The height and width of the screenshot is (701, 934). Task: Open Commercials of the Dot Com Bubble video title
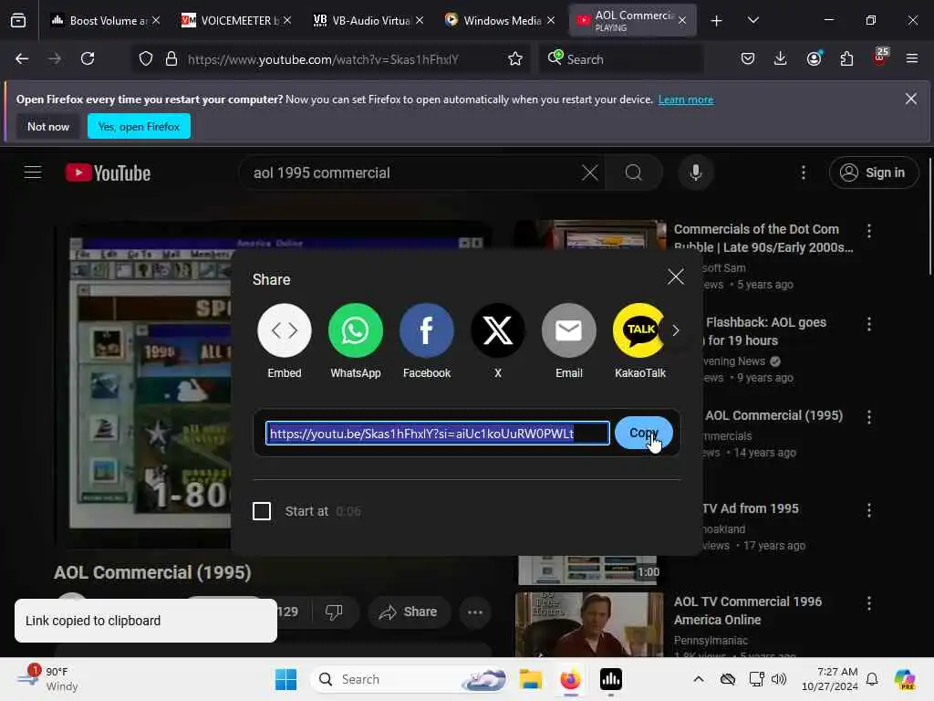[763, 238]
